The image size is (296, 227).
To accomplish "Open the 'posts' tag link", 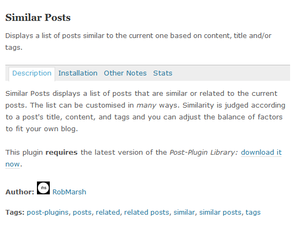I will click(82, 213).
